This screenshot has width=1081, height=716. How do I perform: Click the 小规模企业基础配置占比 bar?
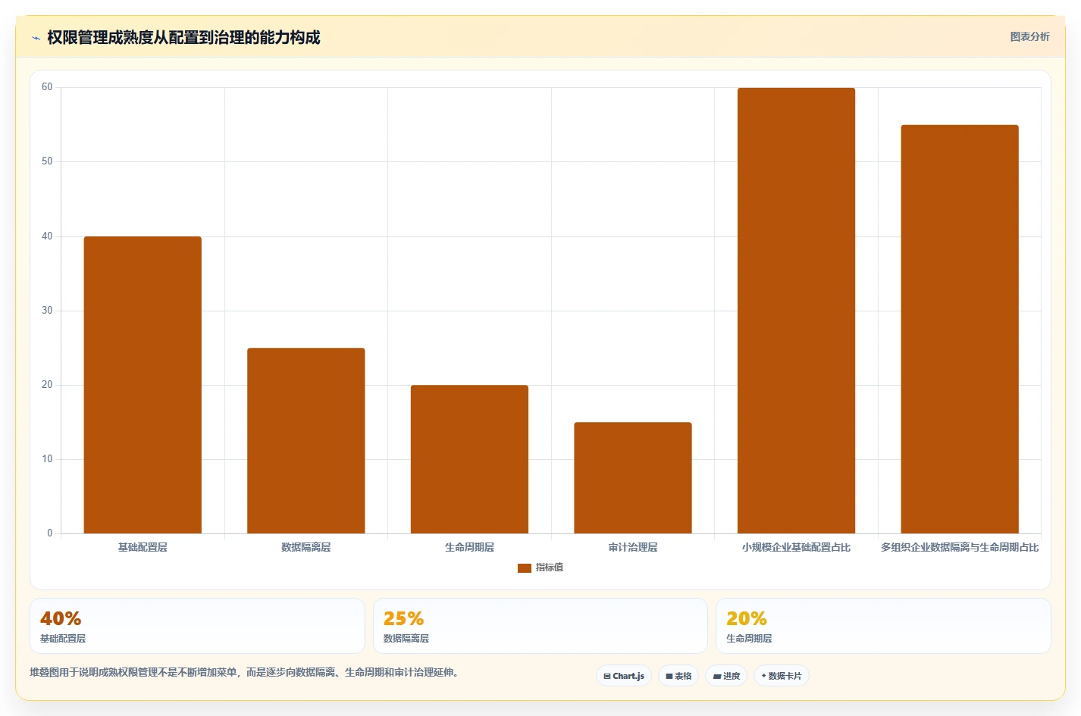(796, 311)
